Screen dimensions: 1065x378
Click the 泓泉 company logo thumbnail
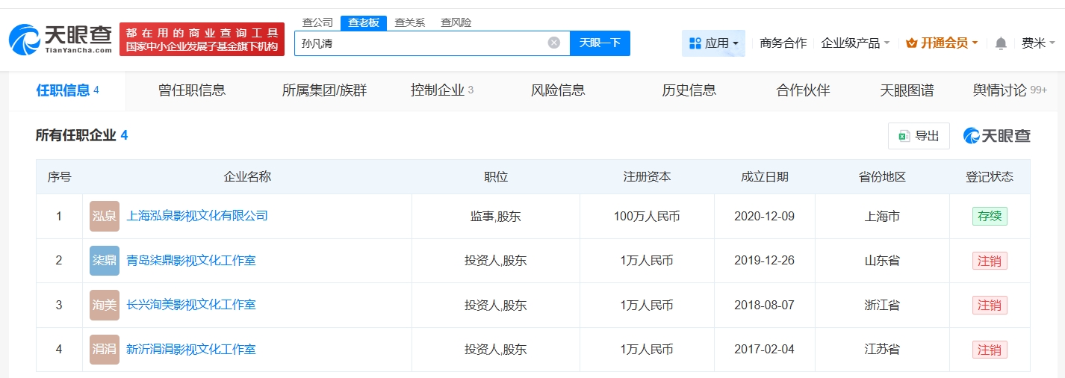pyautogui.click(x=104, y=217)
